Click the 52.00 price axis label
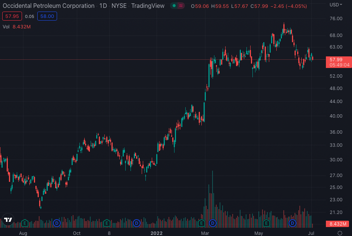This screenshot has width=352, height=236. pyautogui.click(x=336, y=76)
